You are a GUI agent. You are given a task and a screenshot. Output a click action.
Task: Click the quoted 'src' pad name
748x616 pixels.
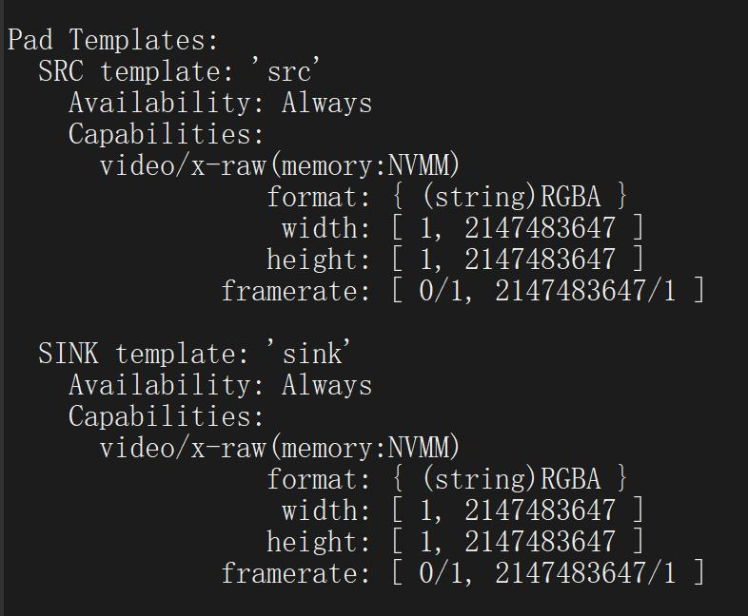(x=289, y=72)
